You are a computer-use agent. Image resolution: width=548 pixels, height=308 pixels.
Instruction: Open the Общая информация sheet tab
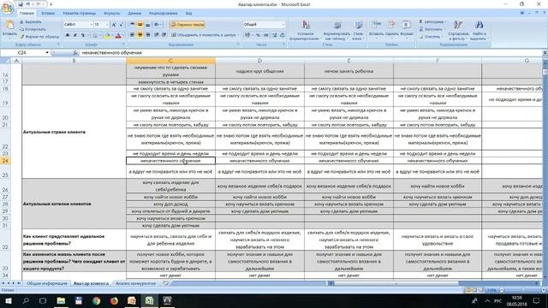[47, 283]
